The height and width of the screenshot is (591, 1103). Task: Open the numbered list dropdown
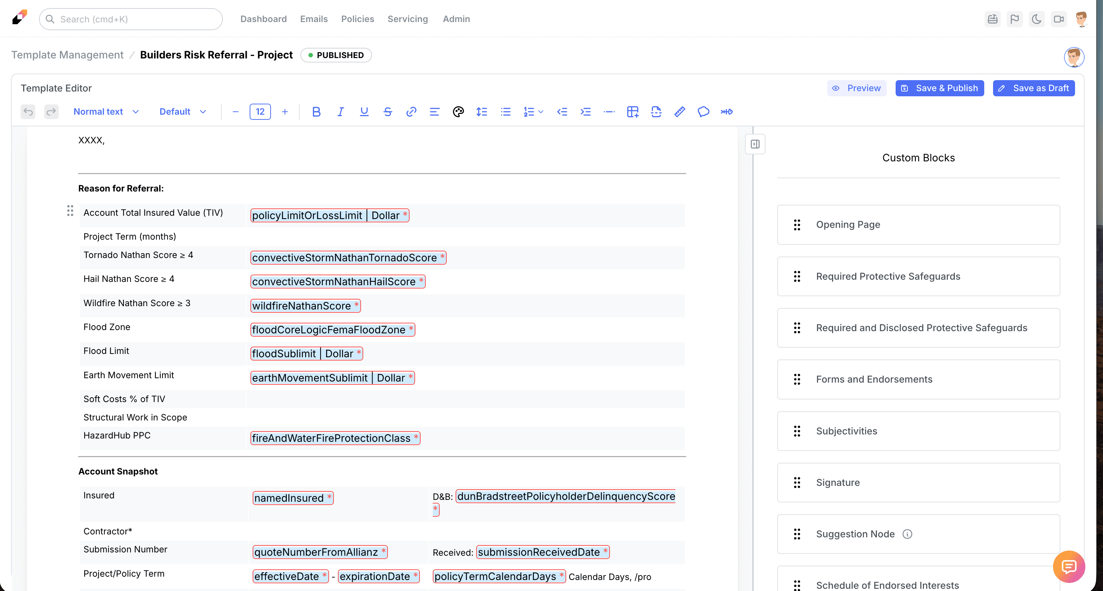[x=533, y=112]
